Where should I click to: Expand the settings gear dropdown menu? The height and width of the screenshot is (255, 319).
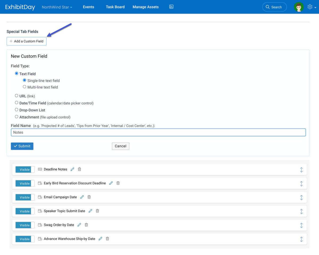click(x=312, y=7)
